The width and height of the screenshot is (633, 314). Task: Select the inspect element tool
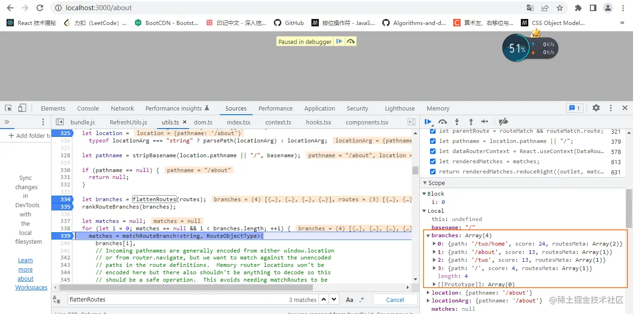(x=7, y=107)
